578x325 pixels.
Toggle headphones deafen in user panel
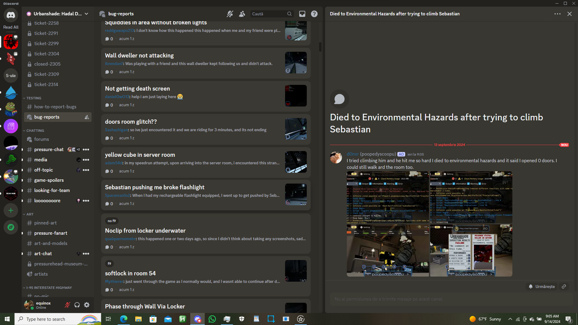tap(77, 305)
